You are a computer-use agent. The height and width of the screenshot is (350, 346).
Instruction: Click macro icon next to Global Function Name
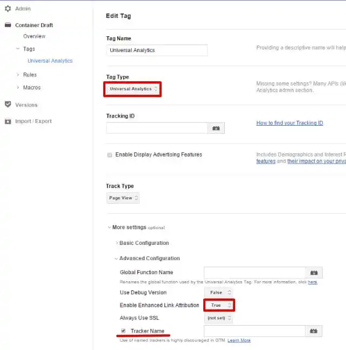314,273
